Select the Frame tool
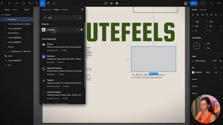The width and height of the screenshot is (223, 125). coord(16,3)
